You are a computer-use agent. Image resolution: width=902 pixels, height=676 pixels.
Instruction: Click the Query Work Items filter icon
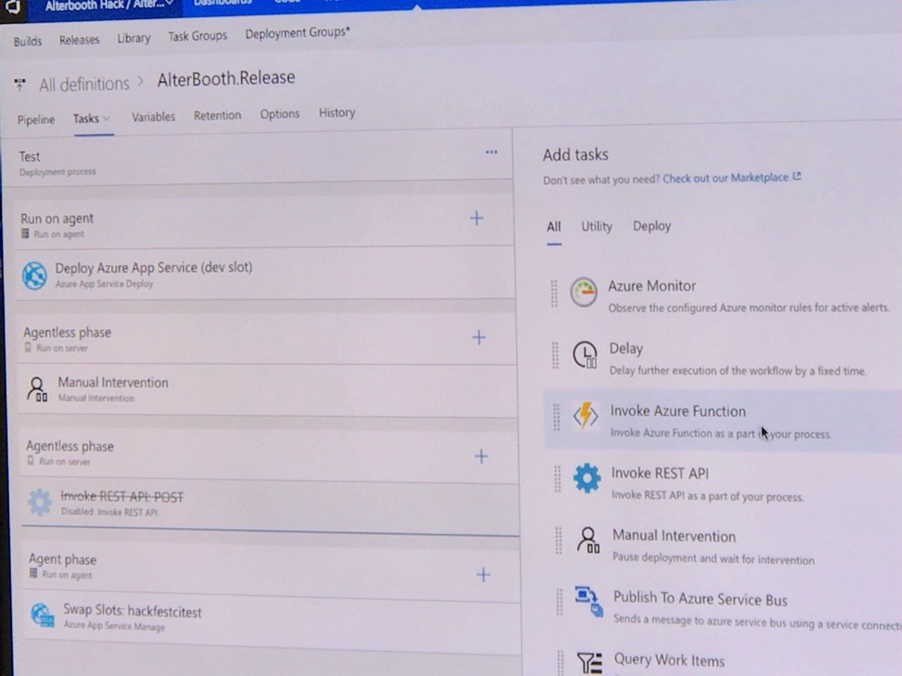(x=589, y=662)
